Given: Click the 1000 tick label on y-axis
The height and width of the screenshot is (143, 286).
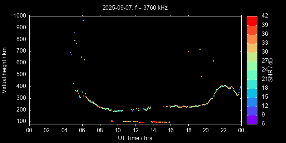Looking at the screenshot, I should 19,16.
